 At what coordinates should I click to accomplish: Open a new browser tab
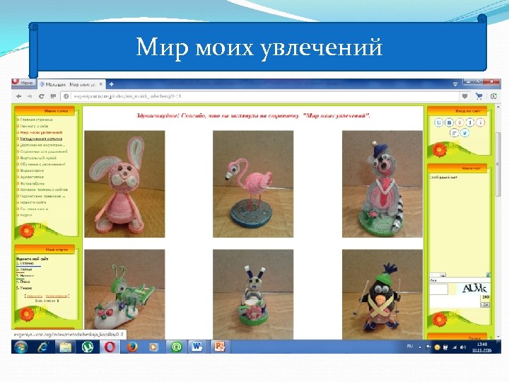tap(112, 84)
